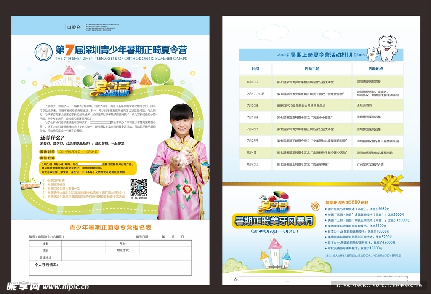Select the 口腔科 label in the header
Viewport: 431px width, 294px height.
click(x=73, y=27)
